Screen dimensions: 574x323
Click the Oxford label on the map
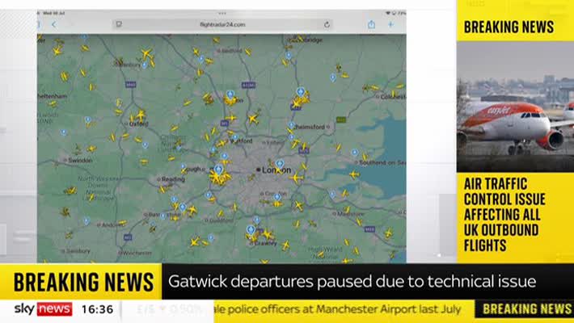[139, 124]
